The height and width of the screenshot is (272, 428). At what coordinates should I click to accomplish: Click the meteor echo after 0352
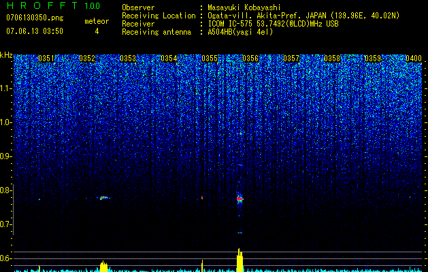(x=104, y=197)
